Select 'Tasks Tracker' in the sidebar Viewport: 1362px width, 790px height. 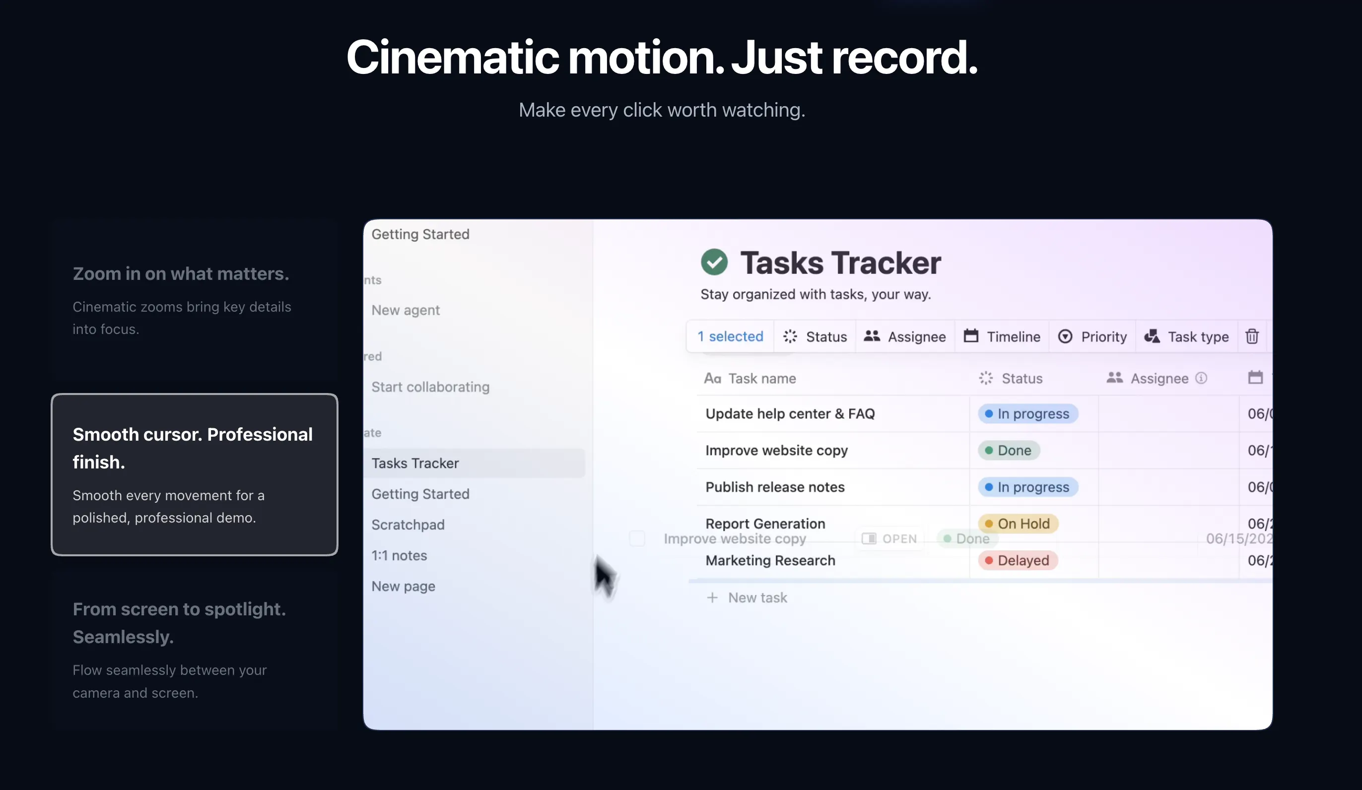pyautogui.click(x=474, y=463)
